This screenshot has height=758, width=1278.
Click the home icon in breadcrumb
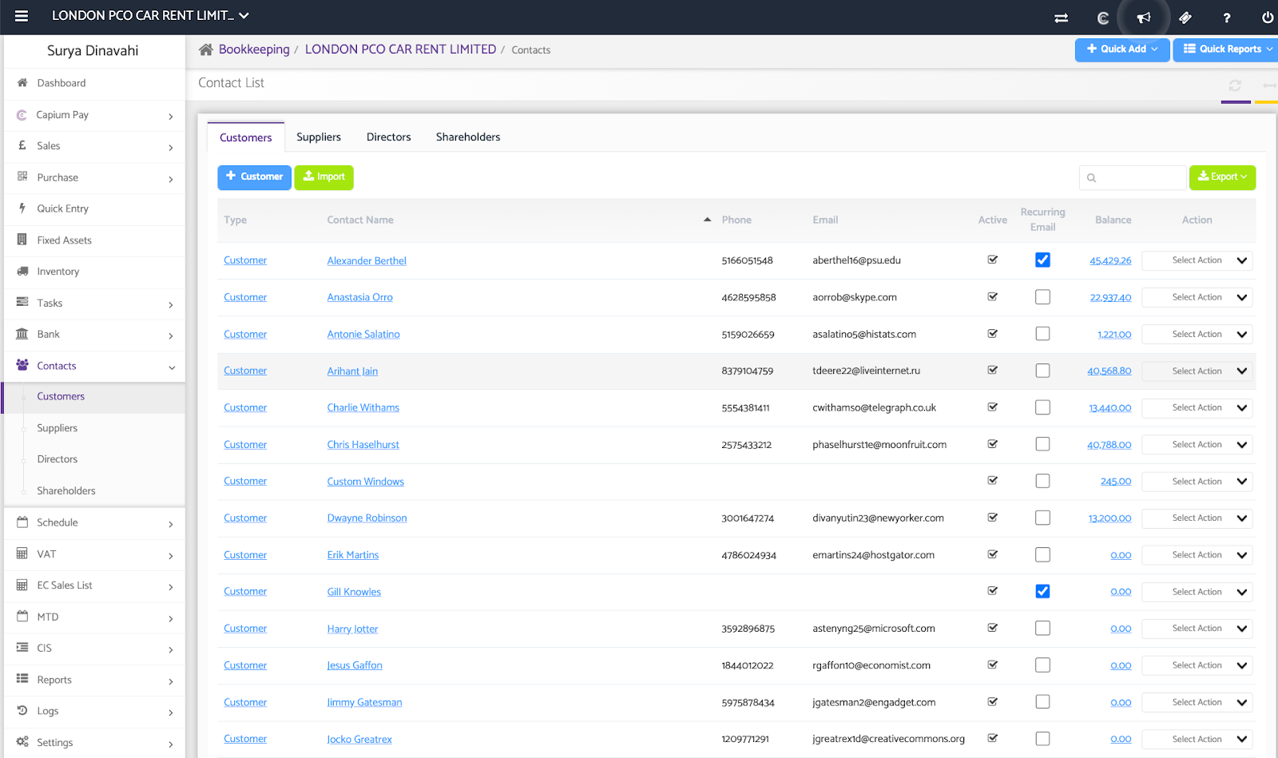[206, 50]
